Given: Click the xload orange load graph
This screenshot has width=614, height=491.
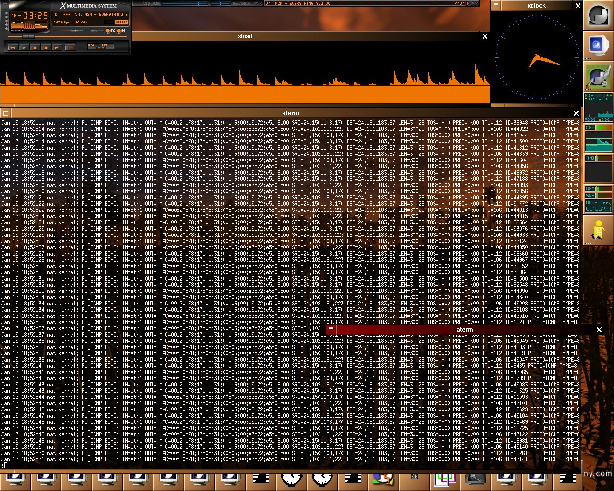Looking at the screenshot, I should pyautogui.click(x=245, y=72).
